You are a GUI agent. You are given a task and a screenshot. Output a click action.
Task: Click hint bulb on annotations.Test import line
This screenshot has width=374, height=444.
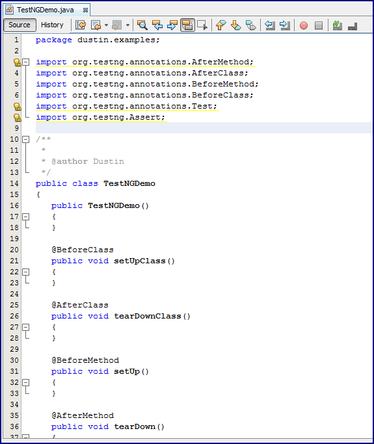18,107
